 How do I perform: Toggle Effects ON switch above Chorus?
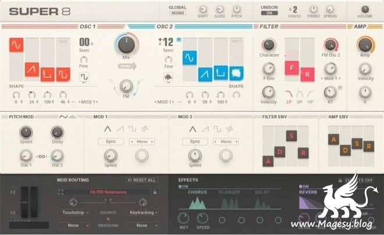tap(183, 186)
